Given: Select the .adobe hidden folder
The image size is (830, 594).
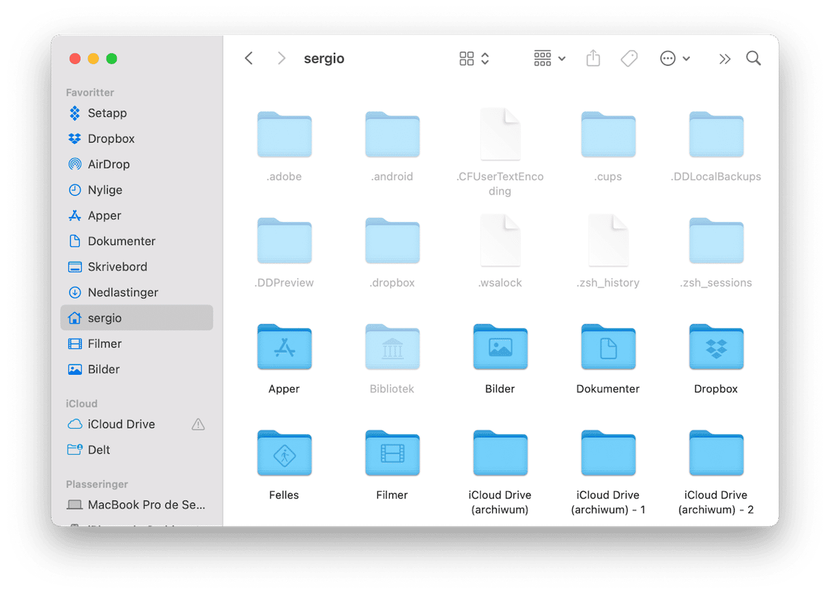Looking at the screenshot, I should pos(284,135).
